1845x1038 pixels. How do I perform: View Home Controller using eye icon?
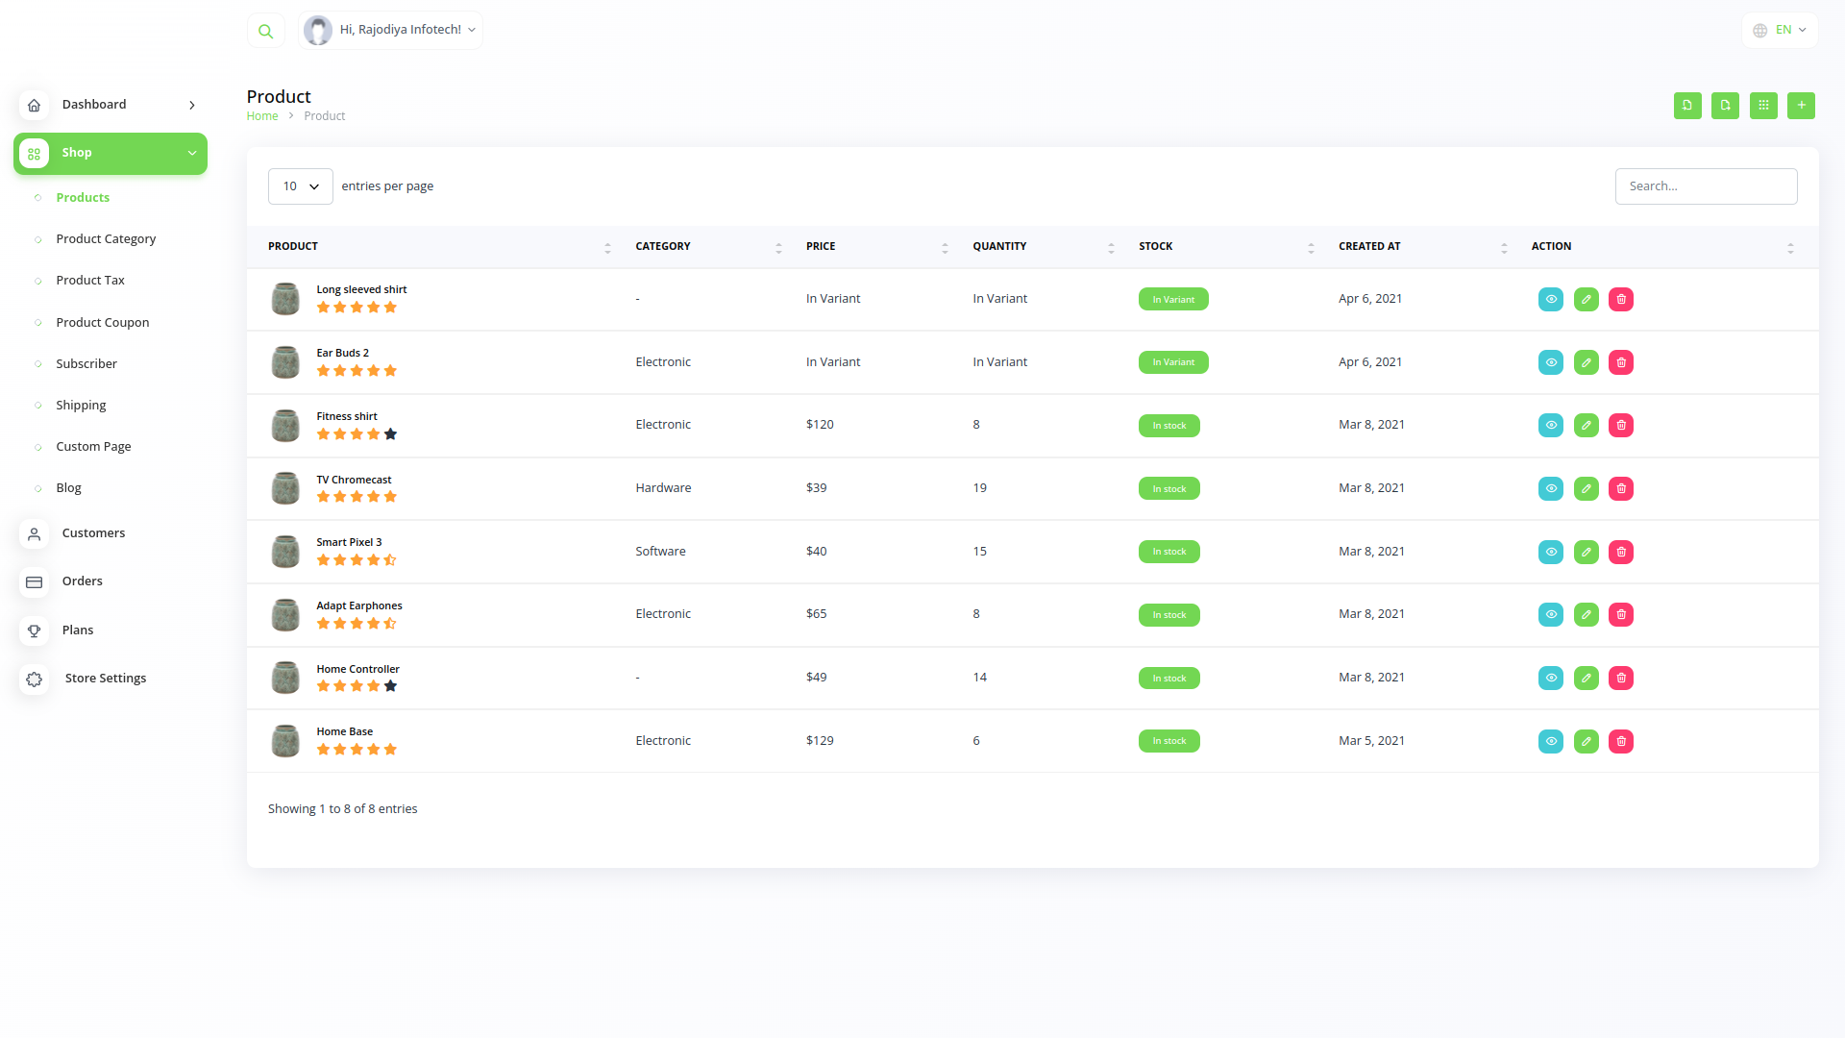(1550, 679)
